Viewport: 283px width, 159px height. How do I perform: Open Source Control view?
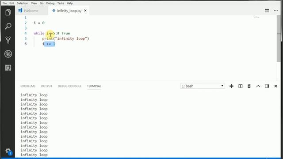[8, 40]
